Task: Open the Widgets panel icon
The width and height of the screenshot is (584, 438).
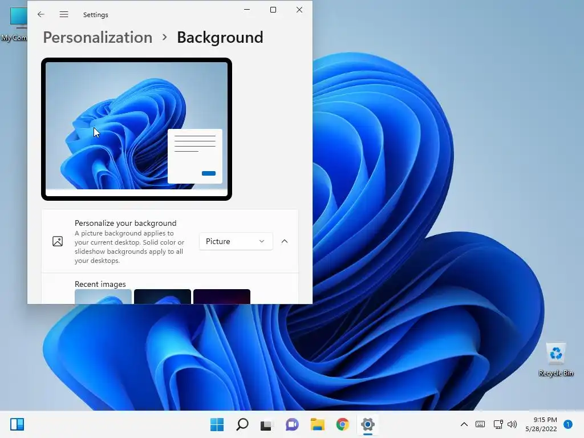Action: pos(17,424)
